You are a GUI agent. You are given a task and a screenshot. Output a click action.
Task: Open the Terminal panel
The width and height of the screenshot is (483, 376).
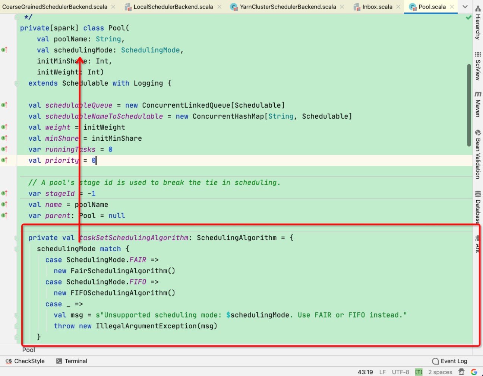coord(72,361)
